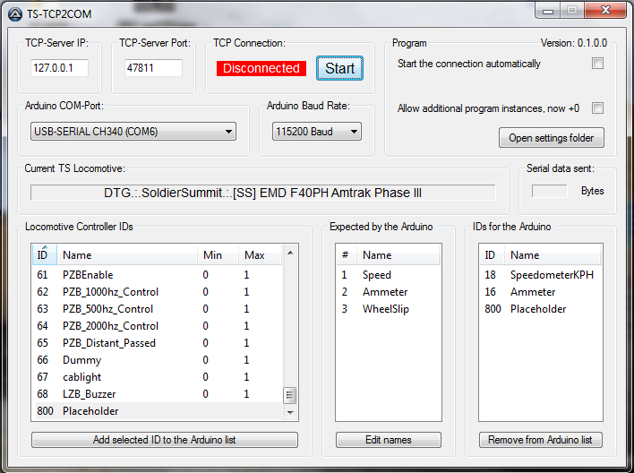Viewport: 634px width, 473px height.
Task: Click Remove from Arduino list button
Action: 540,440
